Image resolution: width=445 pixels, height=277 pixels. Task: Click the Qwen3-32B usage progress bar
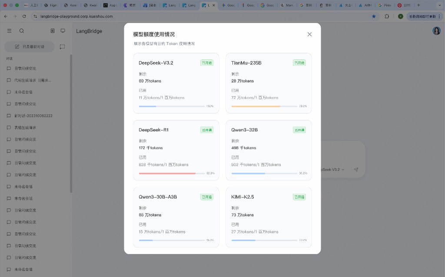[x=264, y=173]
